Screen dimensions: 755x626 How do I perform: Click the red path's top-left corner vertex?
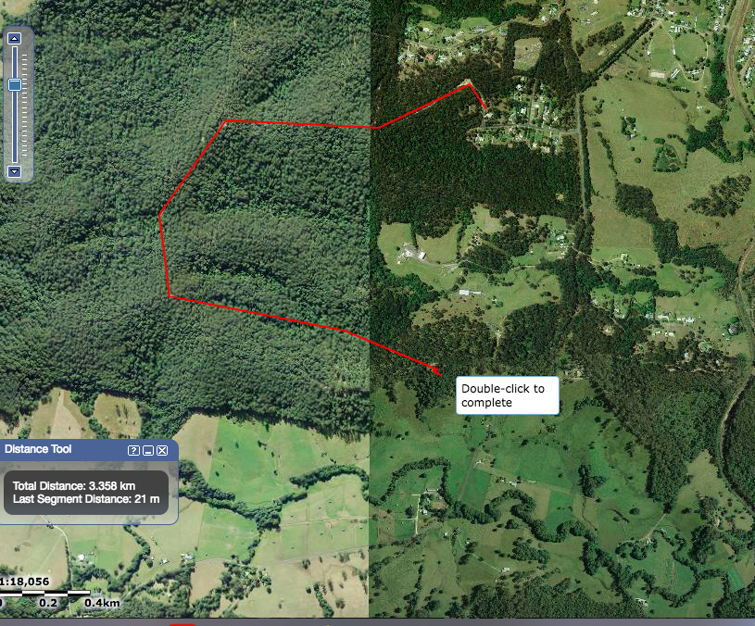tap(226, 120)
